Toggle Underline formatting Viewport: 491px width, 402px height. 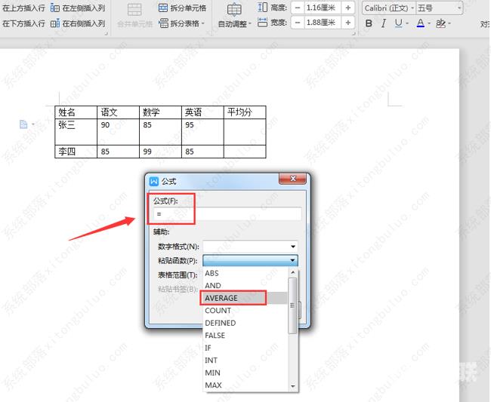coord(398,23)
